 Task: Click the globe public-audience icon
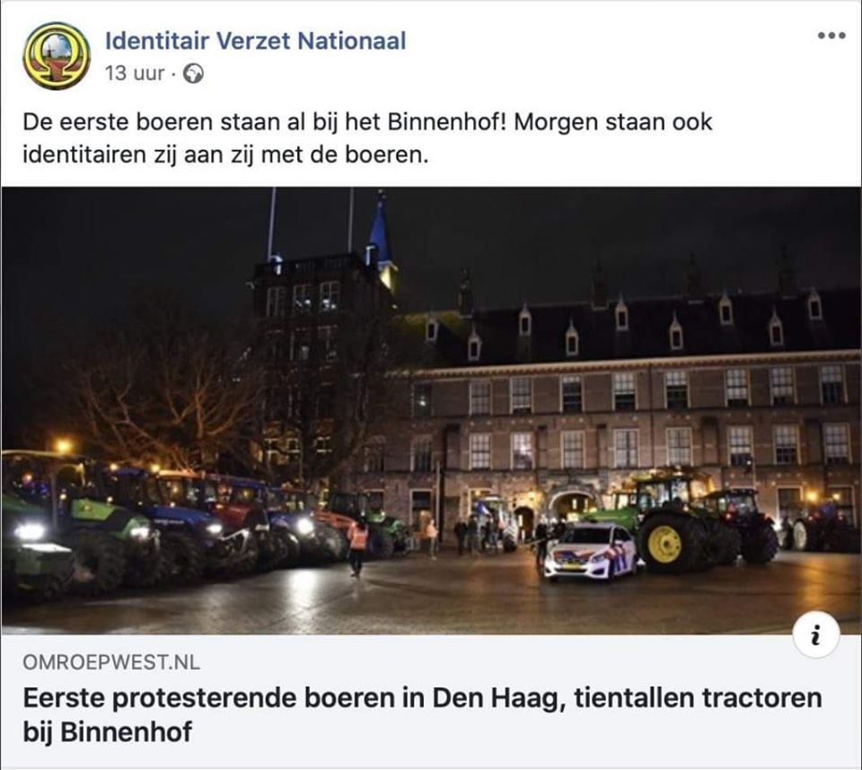193,73
